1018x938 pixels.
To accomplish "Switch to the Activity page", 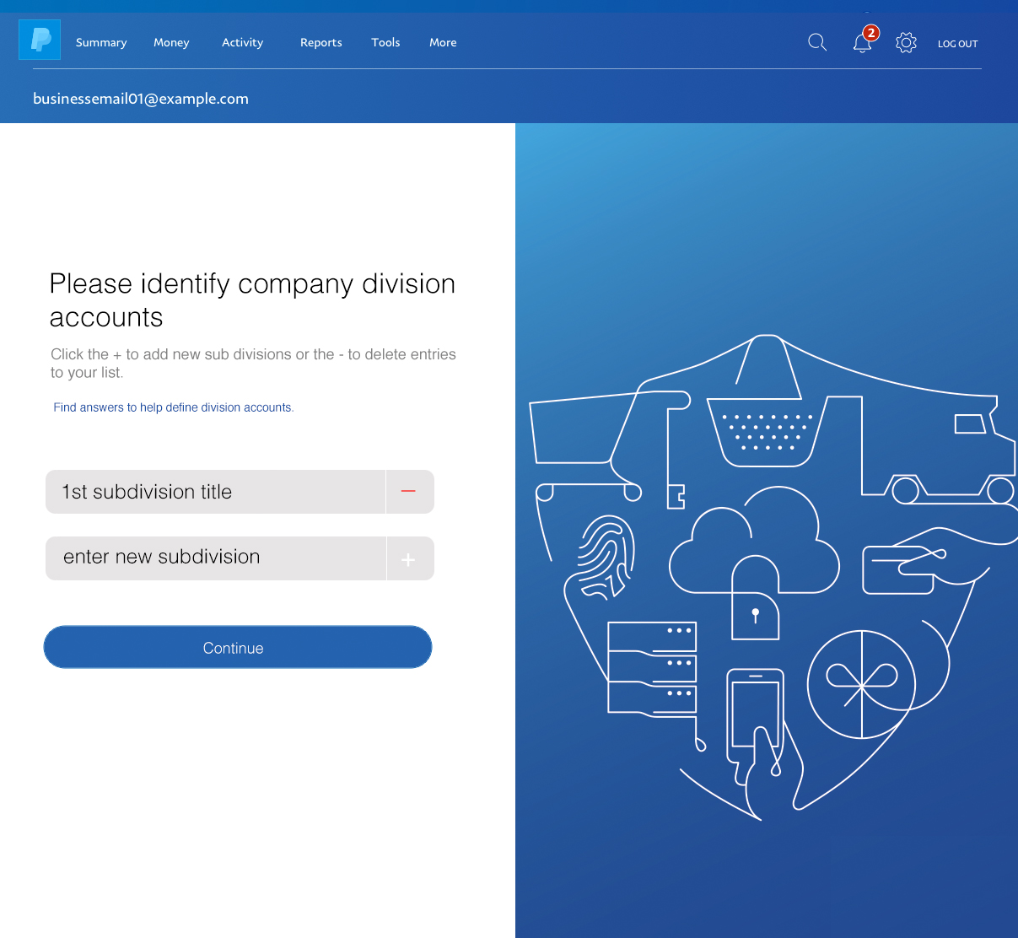I will (x=242, y=42).
